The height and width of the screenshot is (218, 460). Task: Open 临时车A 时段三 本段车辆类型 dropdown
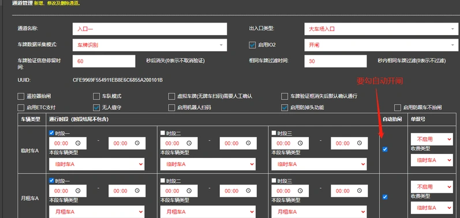(319, 164)
